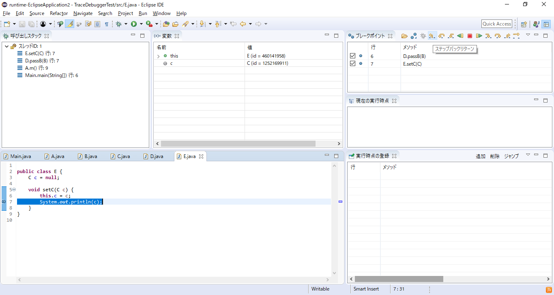Click the 追加 button
The height and width of the screenshot is (295, 554).
click(481, 156)
